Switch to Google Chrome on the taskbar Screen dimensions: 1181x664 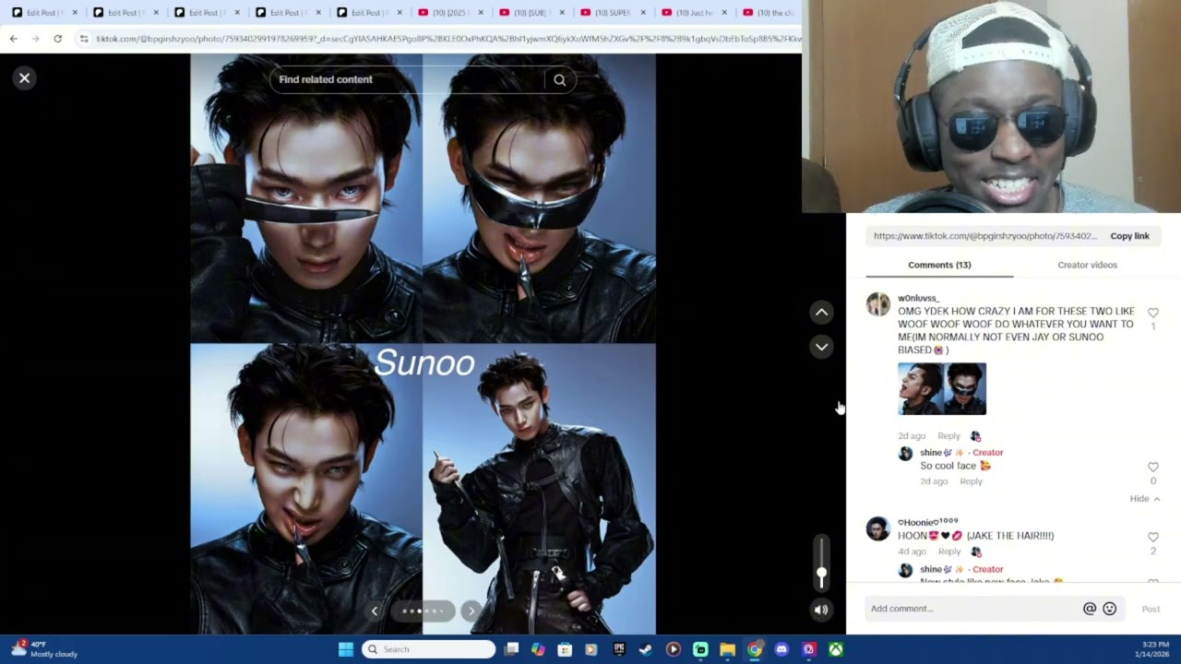pos(755,649)
